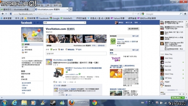The width and height of the screenshot is (188, 106).
Task: Open the Yahoo!奇摩 bookmark
Action: pyautogui.click(x=117, y=18)
